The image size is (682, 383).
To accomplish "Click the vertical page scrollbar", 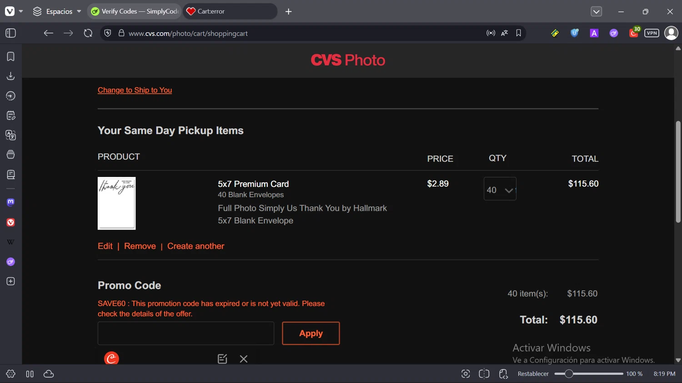I will click(x=678, y=172).
